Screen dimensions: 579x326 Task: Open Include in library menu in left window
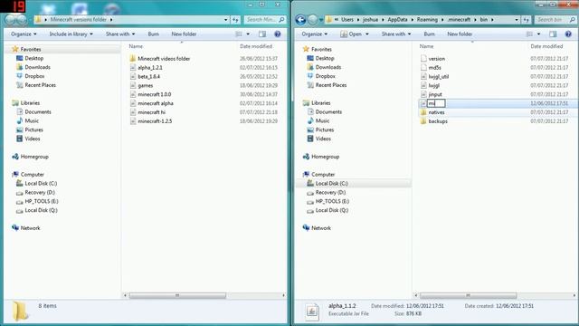(x=71, y=34)
